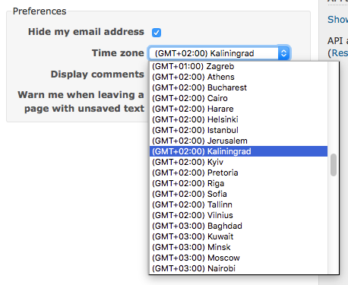Image resolution: width=348 pixels, height=285 pixels.
Task: Select (GMT+01:00) Zagreb from the list
Action: (239, 66)
